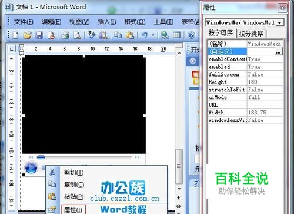Click the windowlessVideo False value
The height and width of the screenshot is (214, 294).
265,120
